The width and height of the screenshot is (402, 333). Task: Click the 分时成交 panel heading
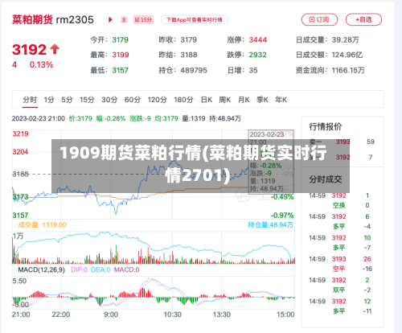pos(326,179)
